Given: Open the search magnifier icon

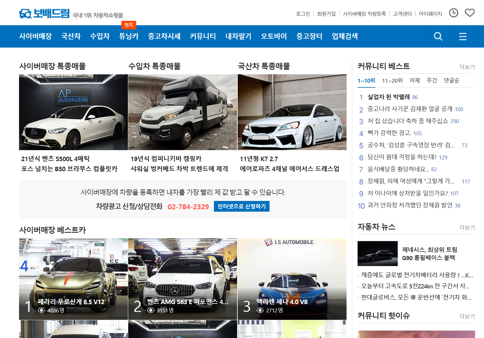Looking at the screenshot, I should [x=438, y=36].
